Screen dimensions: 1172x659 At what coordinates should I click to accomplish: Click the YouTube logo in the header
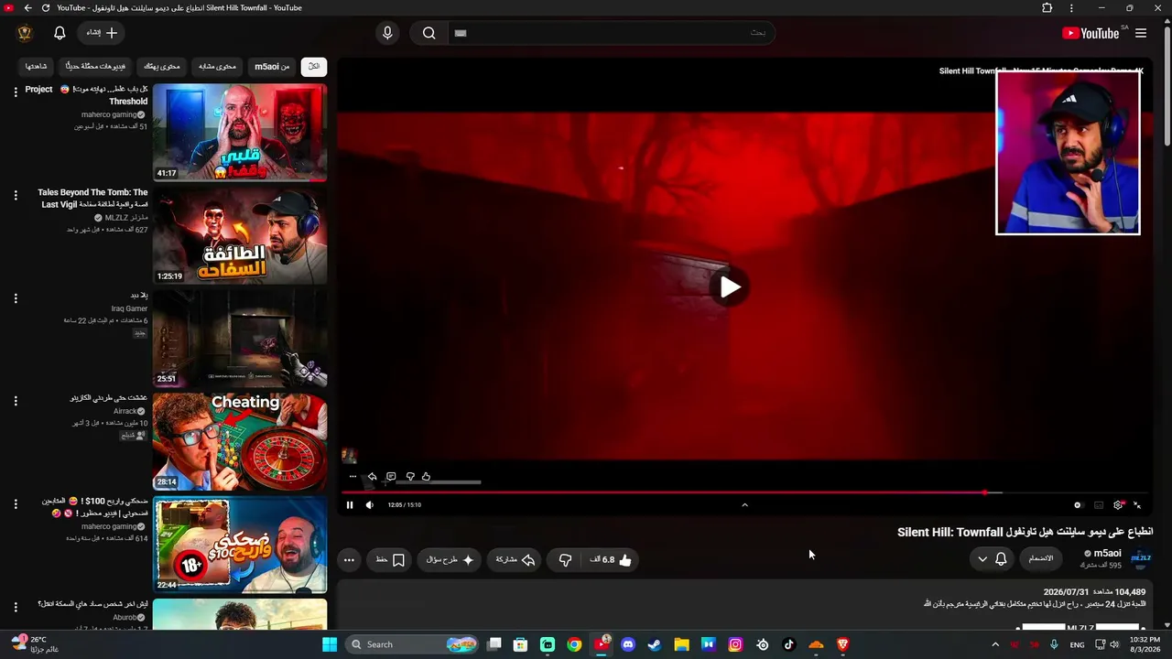(x=1091, y=33)
